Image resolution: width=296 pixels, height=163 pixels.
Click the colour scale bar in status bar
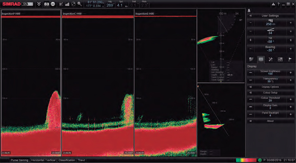tap(246, 160)
